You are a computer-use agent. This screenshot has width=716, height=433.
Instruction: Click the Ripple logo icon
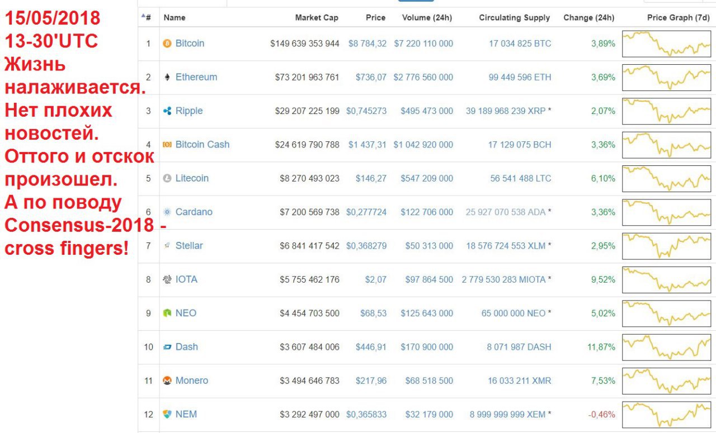(167, 111)
